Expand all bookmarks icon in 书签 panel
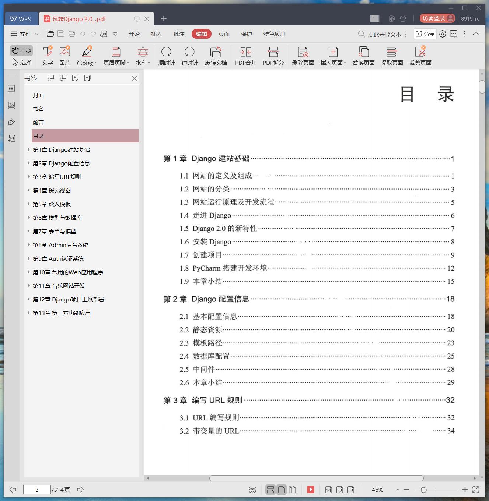 click(x=51, y=78)
